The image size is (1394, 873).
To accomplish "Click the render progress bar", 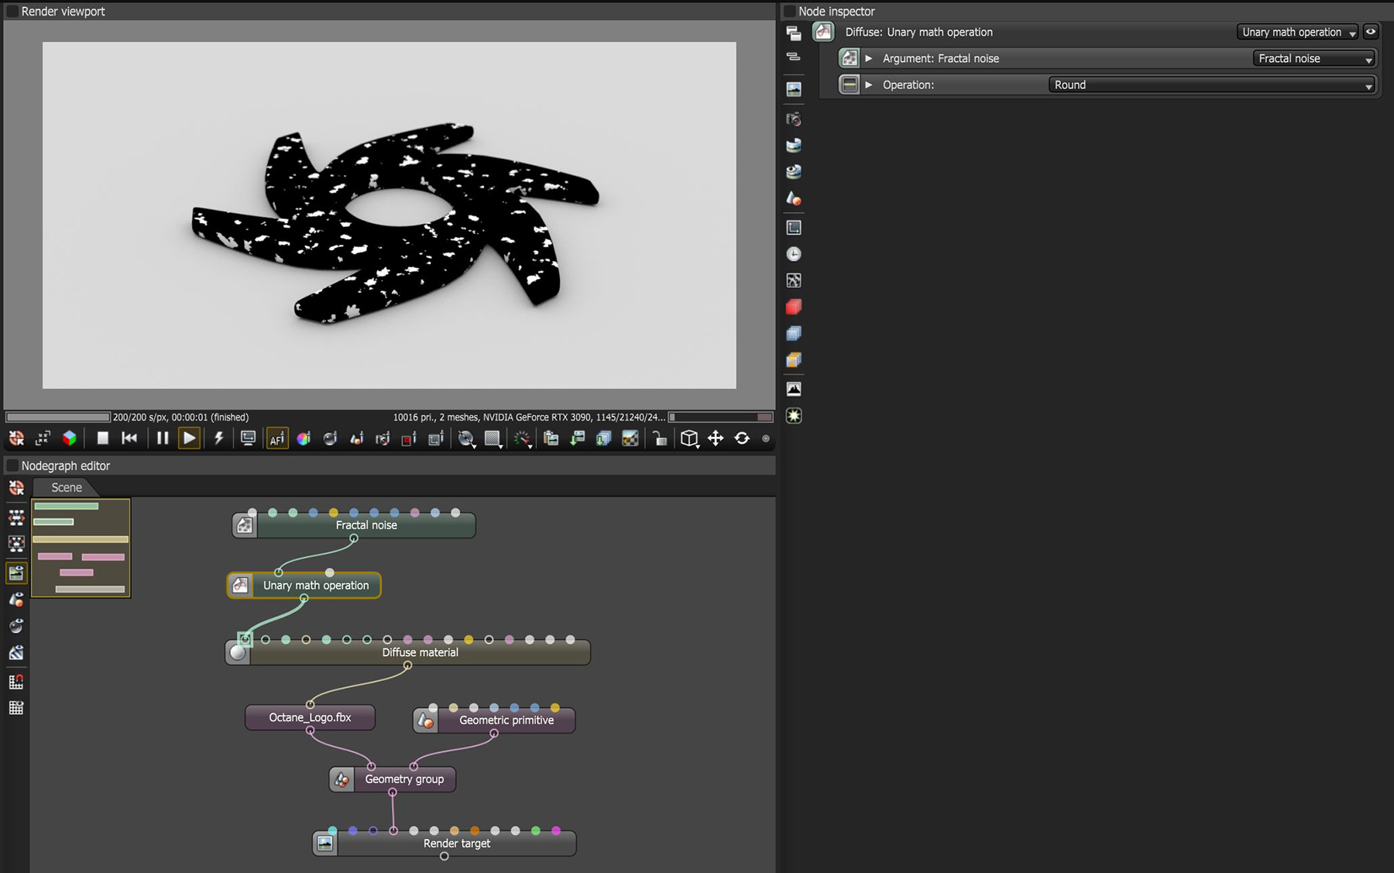I will point(58,417).
